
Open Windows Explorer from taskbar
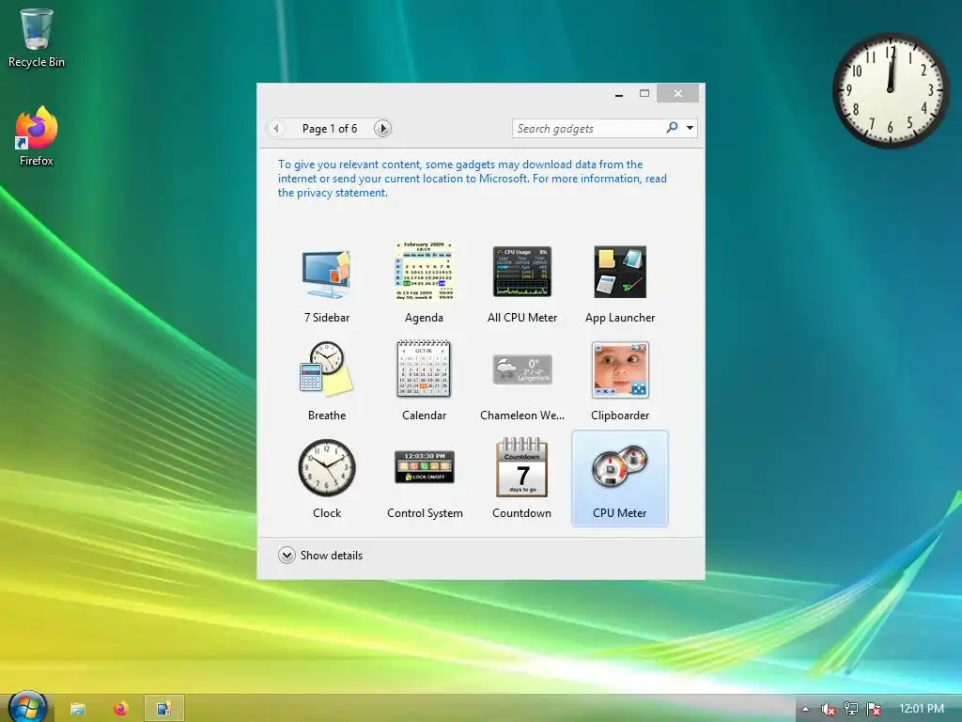tap(77, 709)
